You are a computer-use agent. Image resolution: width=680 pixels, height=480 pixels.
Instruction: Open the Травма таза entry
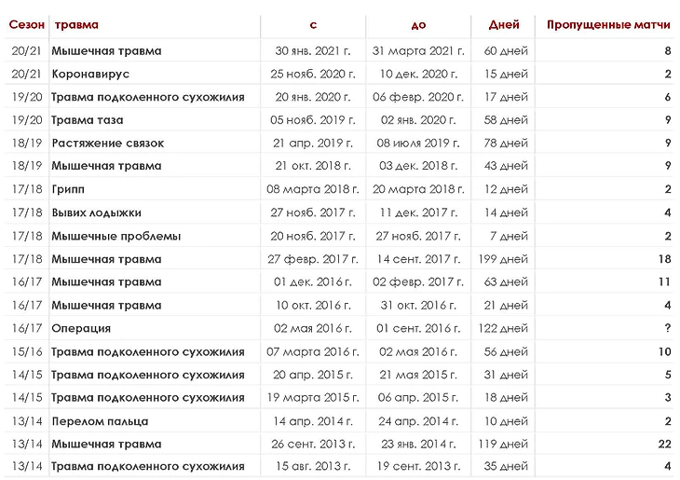[88, 120]
